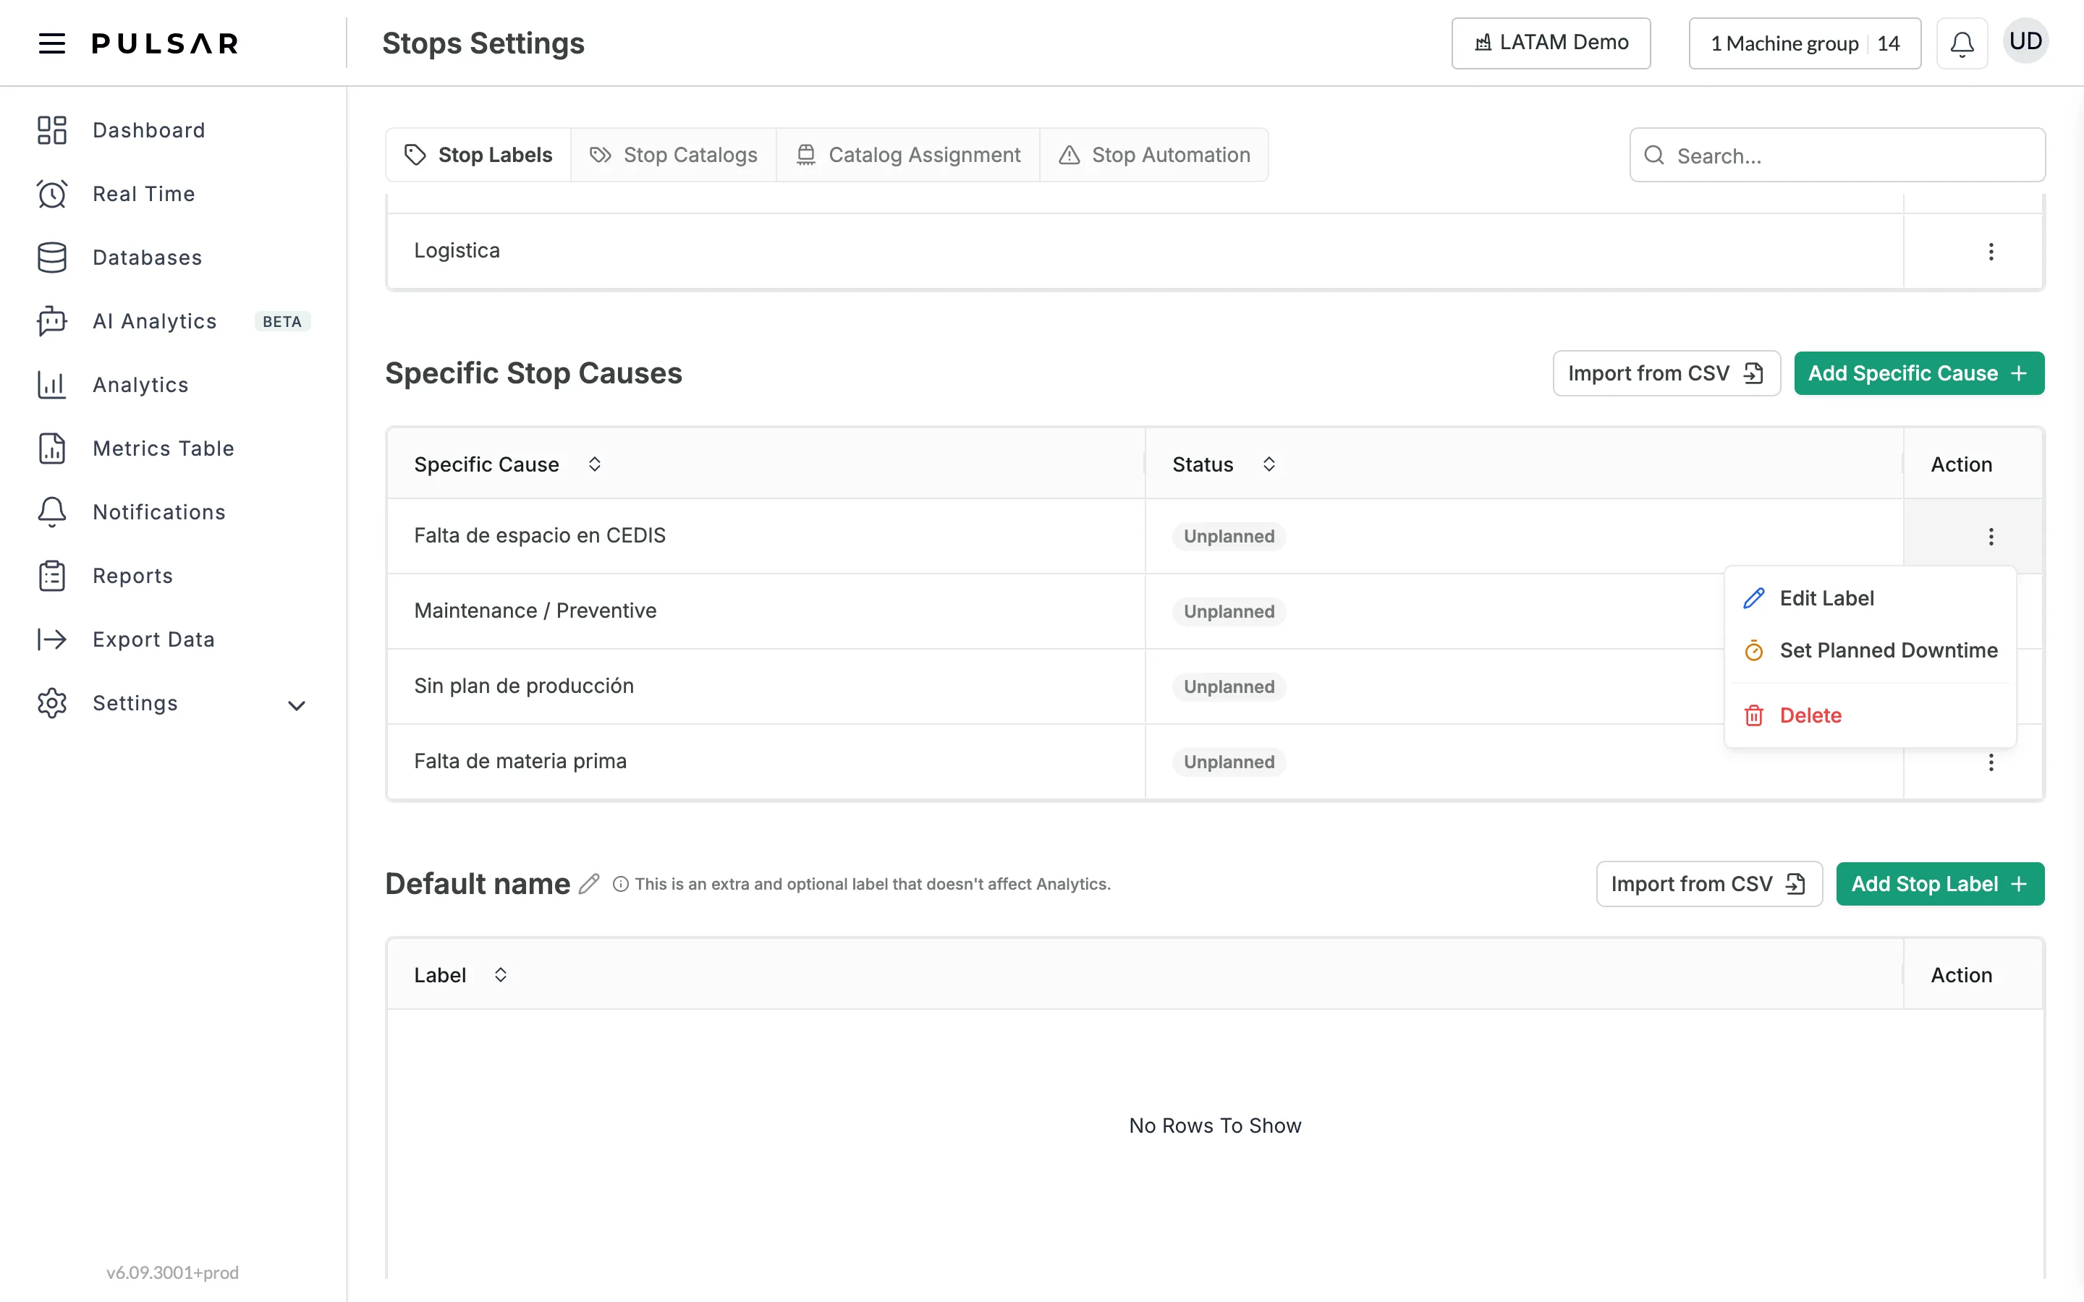Click the PULSAR logo
This screenshot has height=1302, width=2084.
[x=165, y=43]
